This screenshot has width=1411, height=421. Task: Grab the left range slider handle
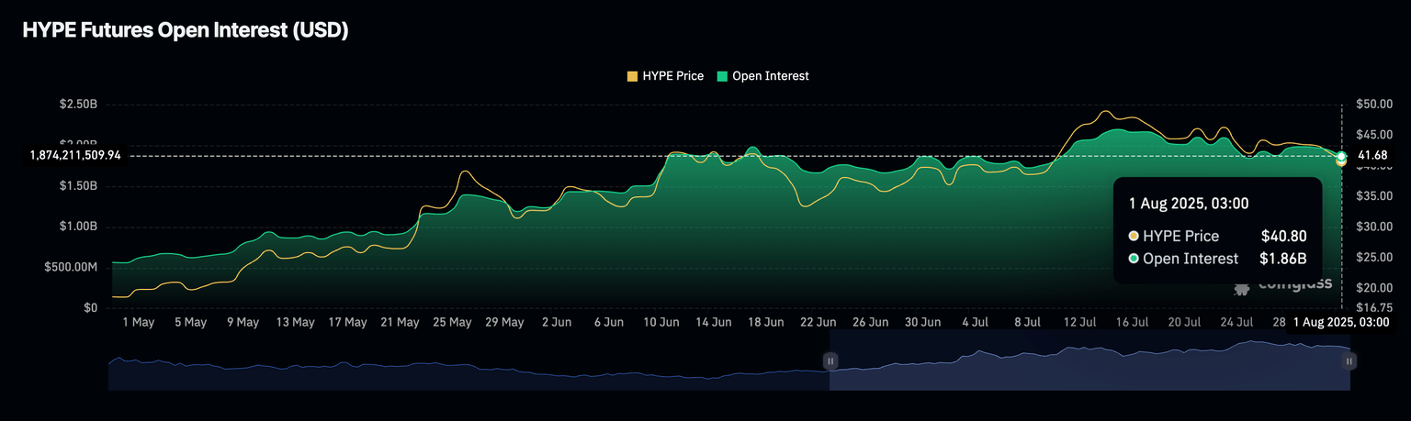pyautogui.click(x=830, y=361)
